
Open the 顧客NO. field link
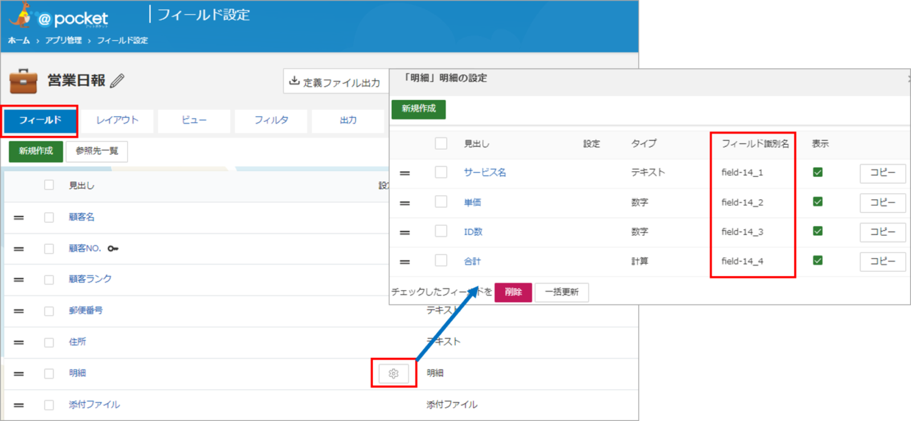pos(85,249)
